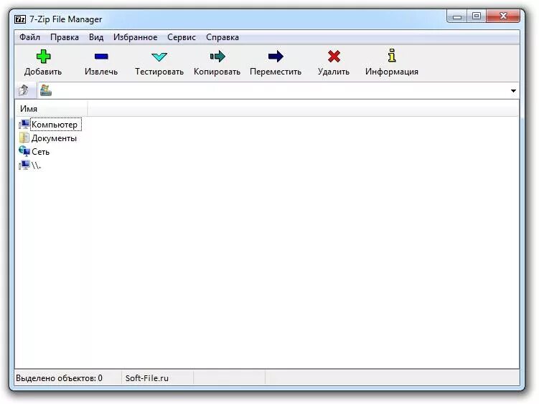Open the Правка menu
The width and height of the screenshot is (539, 404).
(65, 37)
